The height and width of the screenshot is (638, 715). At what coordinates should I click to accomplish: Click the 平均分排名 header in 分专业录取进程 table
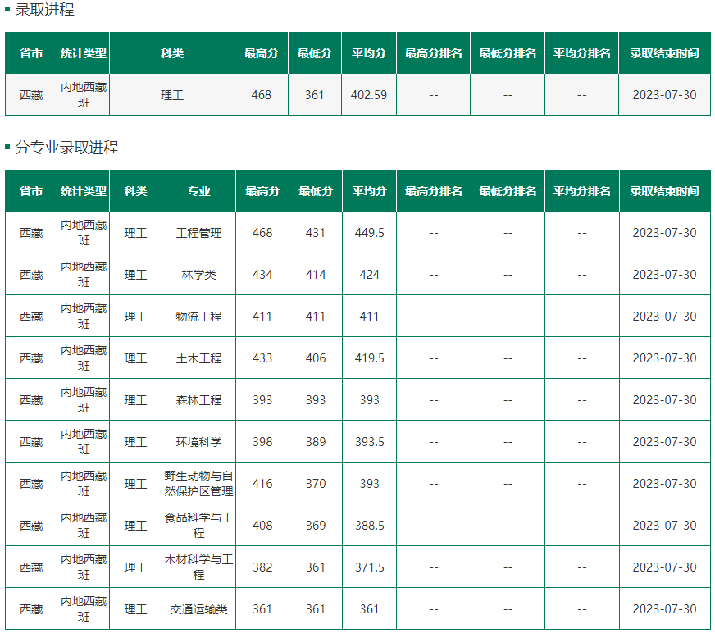(582, 191)
